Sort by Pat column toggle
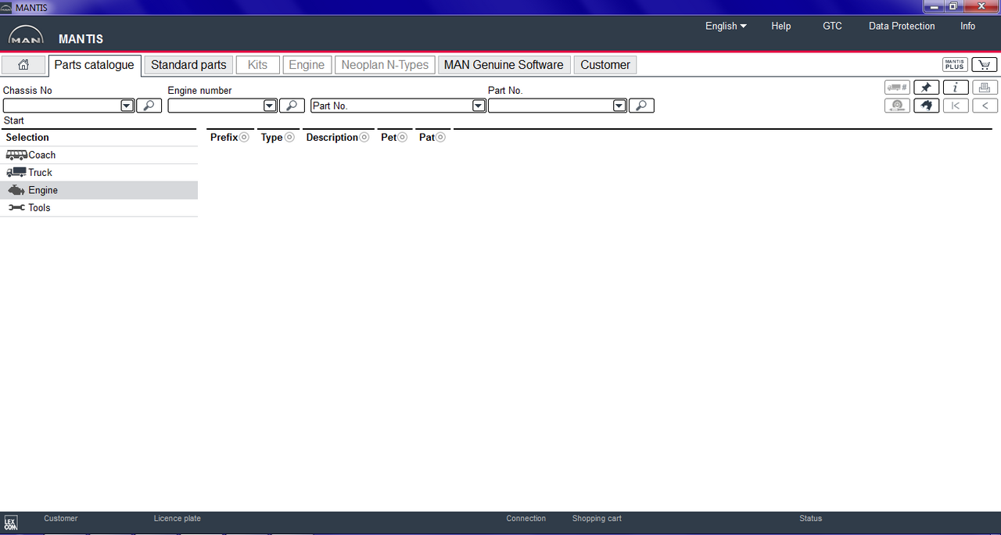The width and height of the screenshot is (1001, 535). point(441,138)
